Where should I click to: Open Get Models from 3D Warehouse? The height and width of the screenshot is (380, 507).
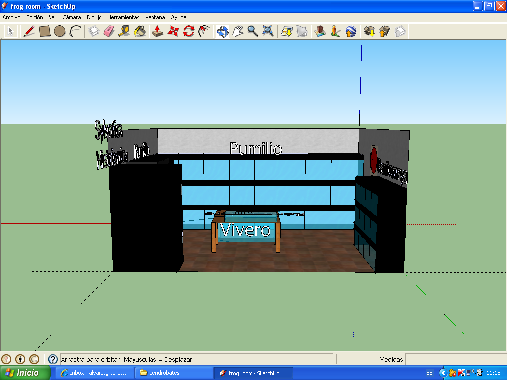pyautogui.click(x=369, y=31)
